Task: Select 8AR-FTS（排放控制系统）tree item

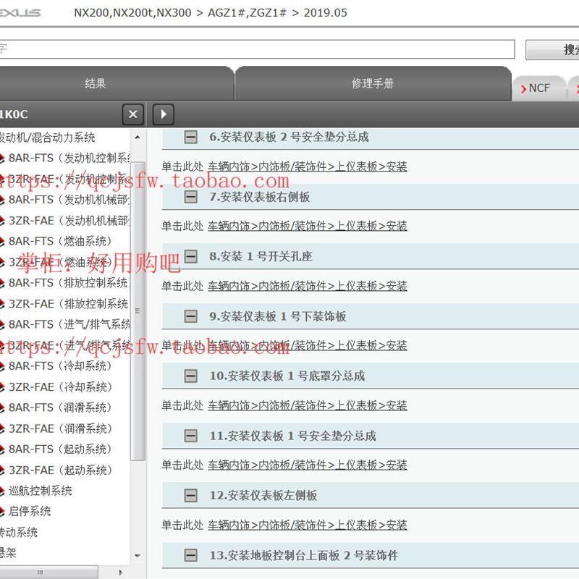Action: click(x=69, y=283)
